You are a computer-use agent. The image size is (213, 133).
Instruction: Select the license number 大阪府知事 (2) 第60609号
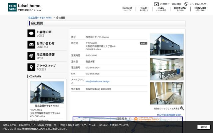(99, 89)
